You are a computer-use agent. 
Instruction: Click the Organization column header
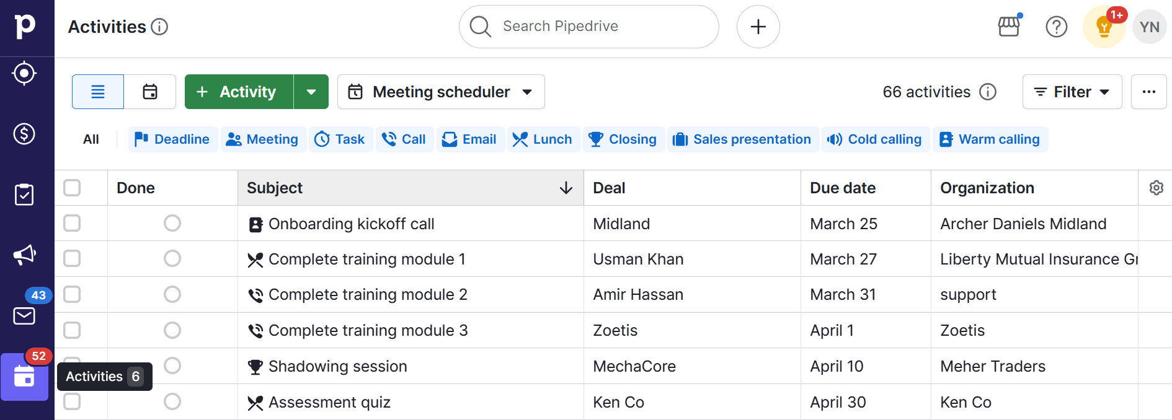point(1034,188)
